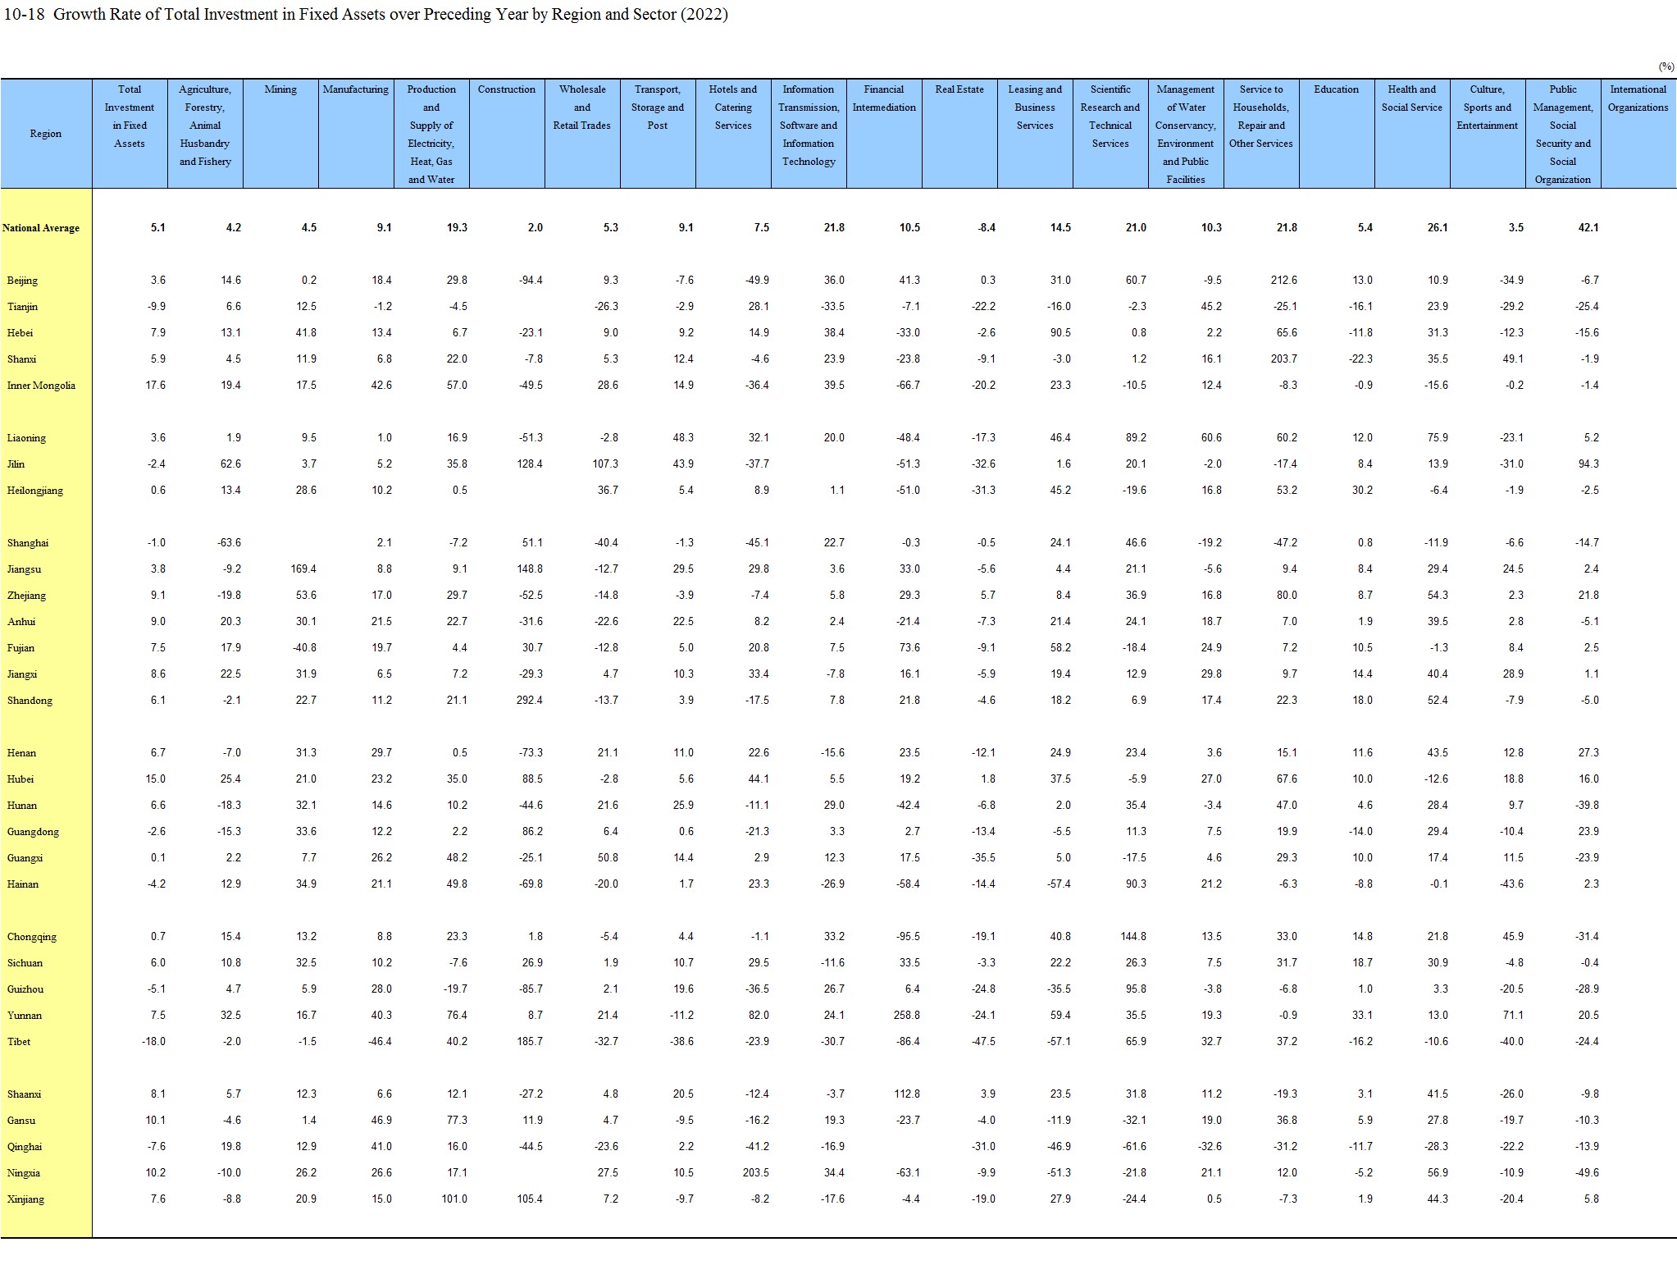Click the Inner Mongolia row label
The width and height of the screenshot is (1677, 1265).
[41, 386]
